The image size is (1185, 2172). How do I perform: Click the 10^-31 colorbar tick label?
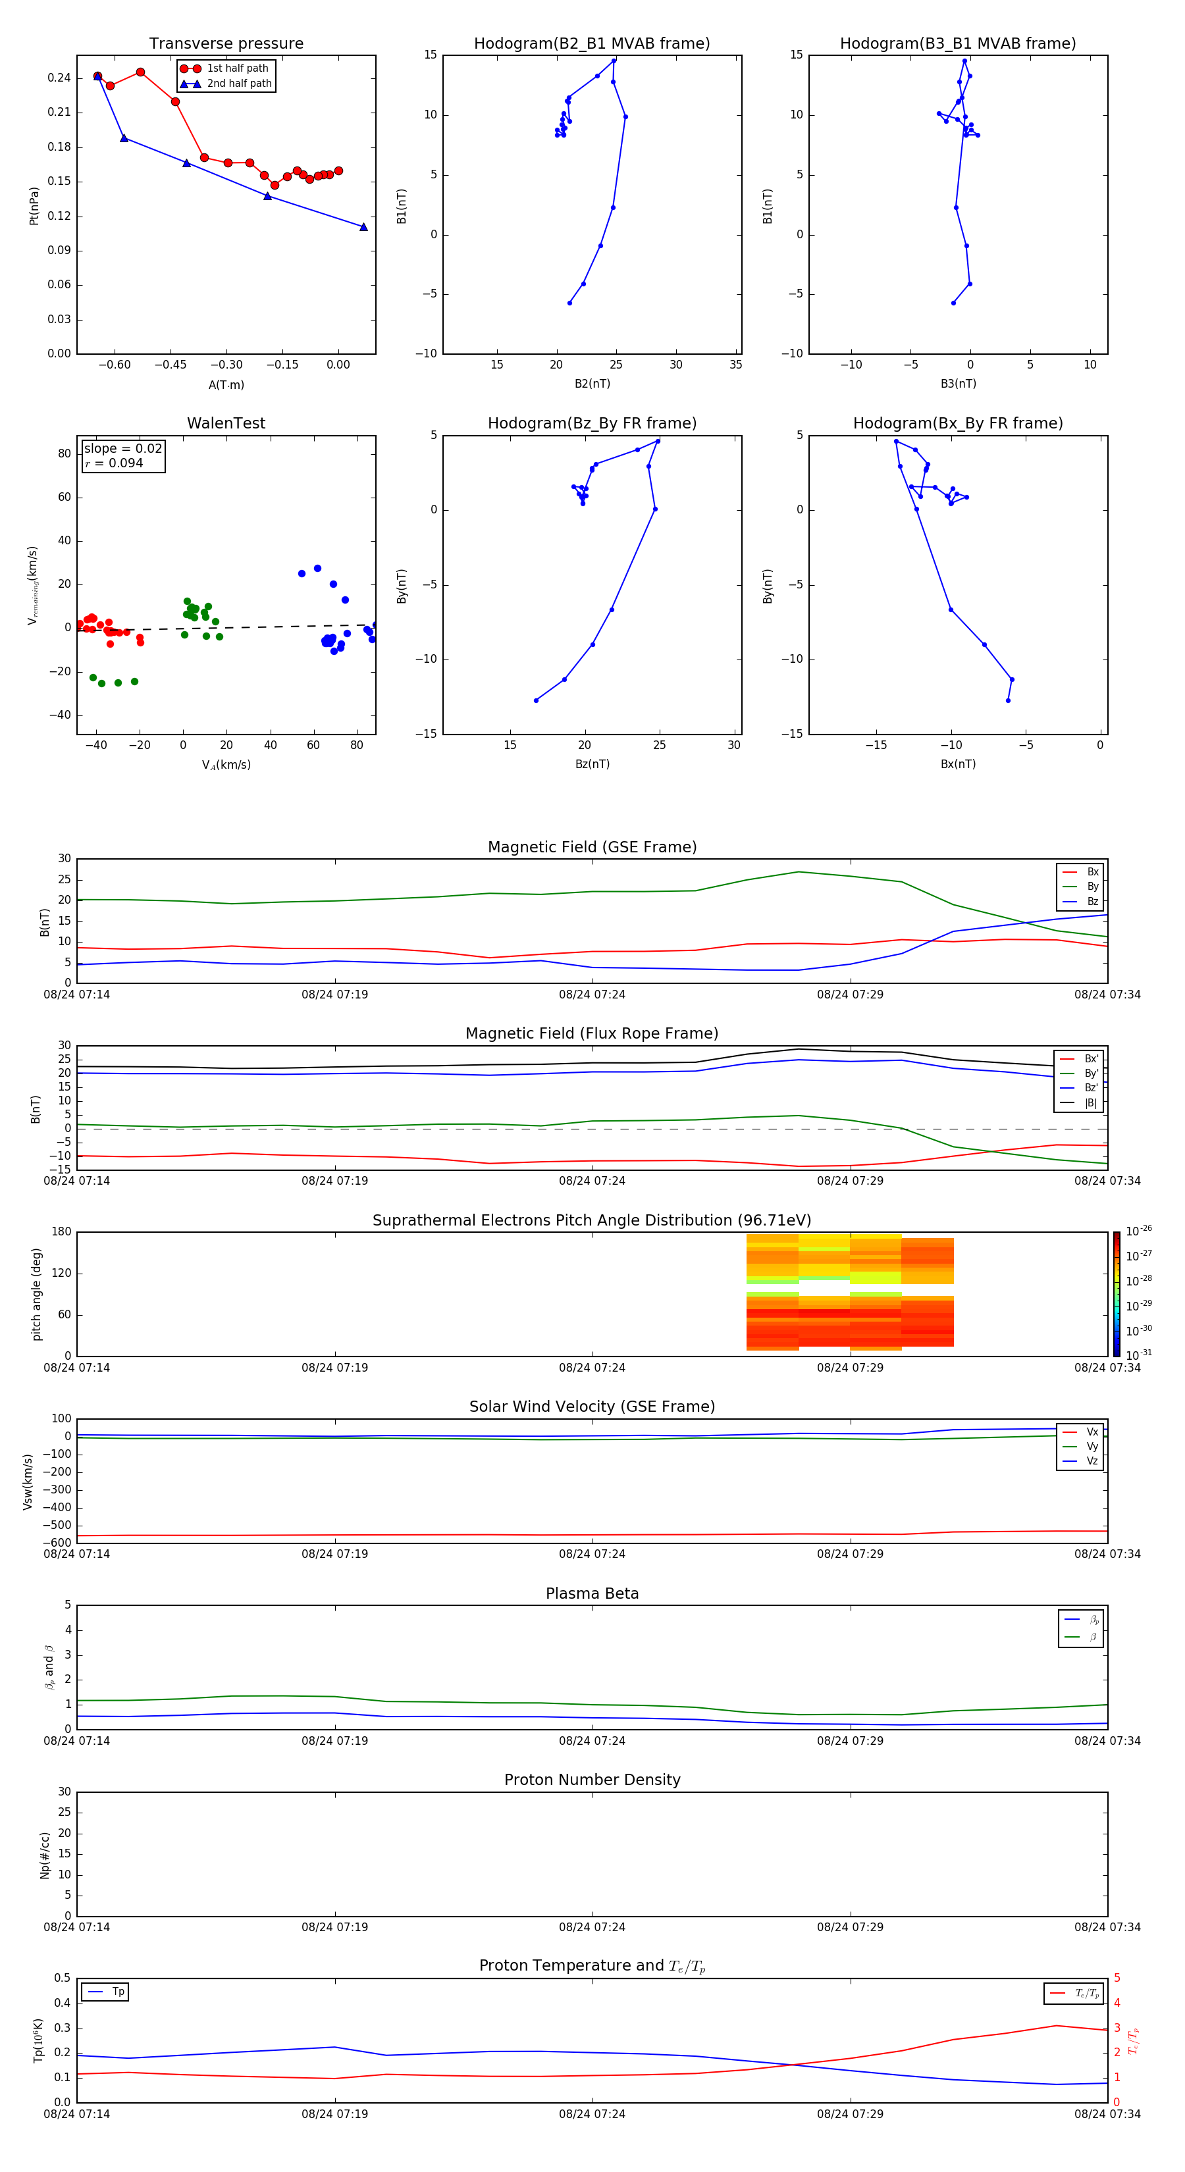click(1139, 1355)
